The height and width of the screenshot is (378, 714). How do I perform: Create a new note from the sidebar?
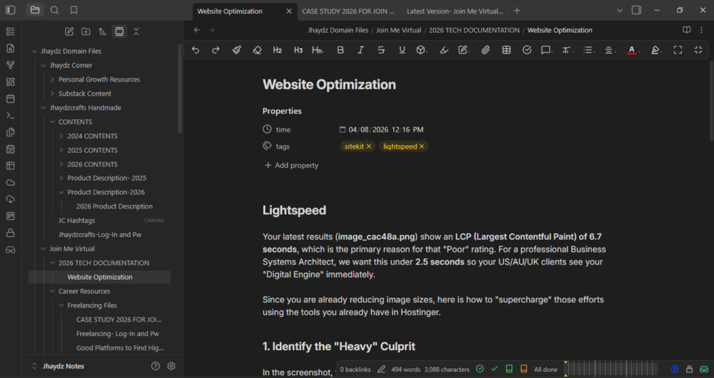[x=69, y=31]
